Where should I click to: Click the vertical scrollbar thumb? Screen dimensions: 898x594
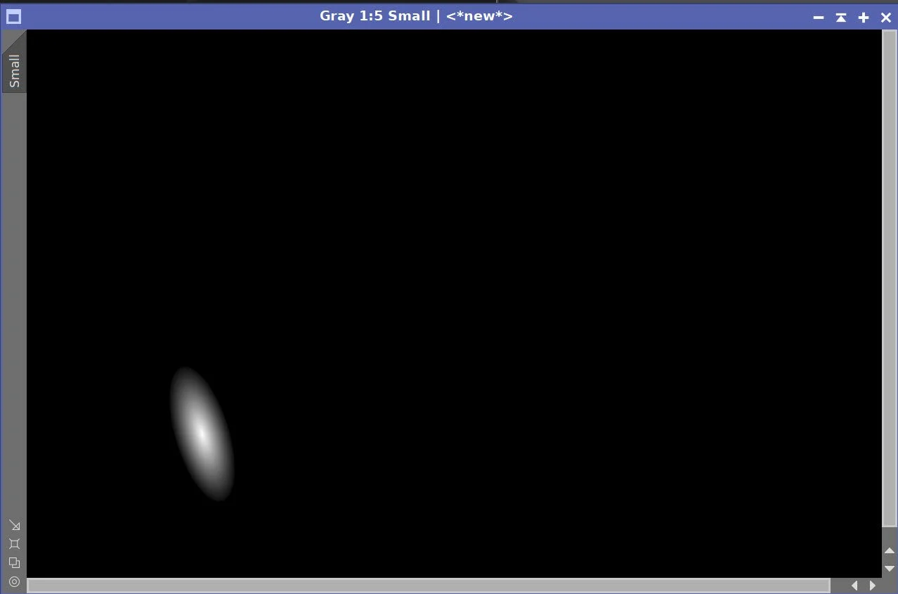890,278
